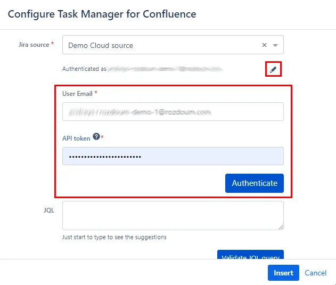Click the API token label link

76,139
